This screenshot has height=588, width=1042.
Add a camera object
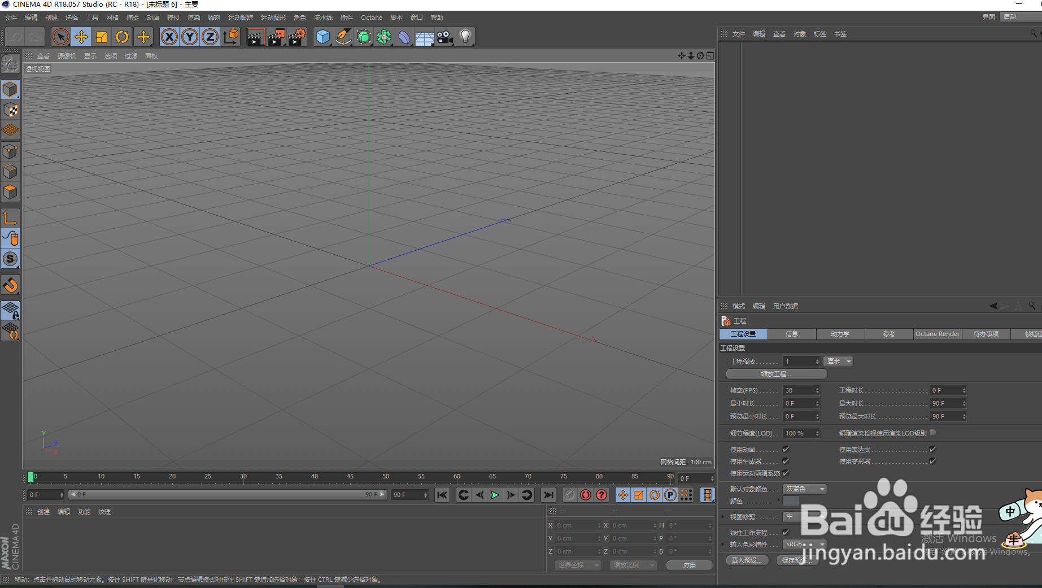[x=444, y=37]
